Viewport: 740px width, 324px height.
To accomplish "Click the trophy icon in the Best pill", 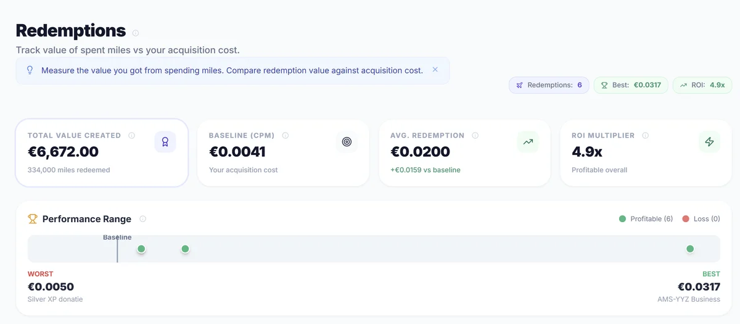I will coord(604,85).
